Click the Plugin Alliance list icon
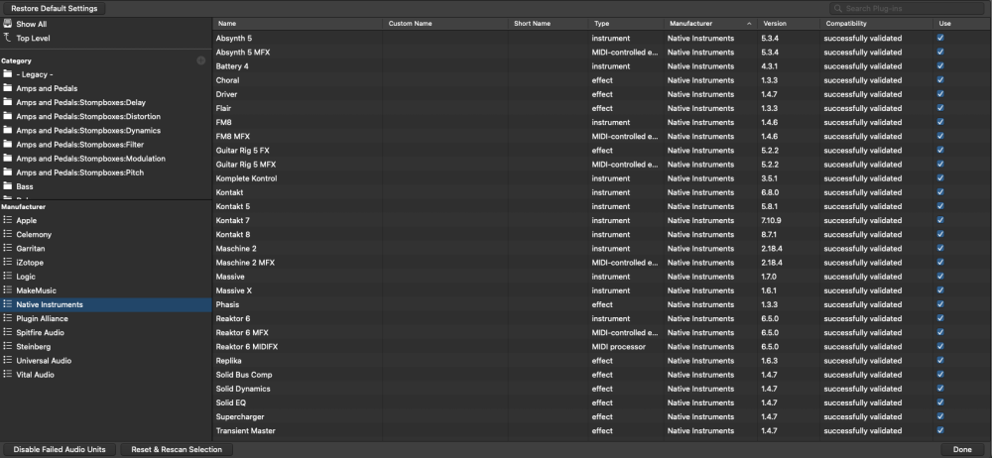 pyautogui.click(x=8, y=318)
